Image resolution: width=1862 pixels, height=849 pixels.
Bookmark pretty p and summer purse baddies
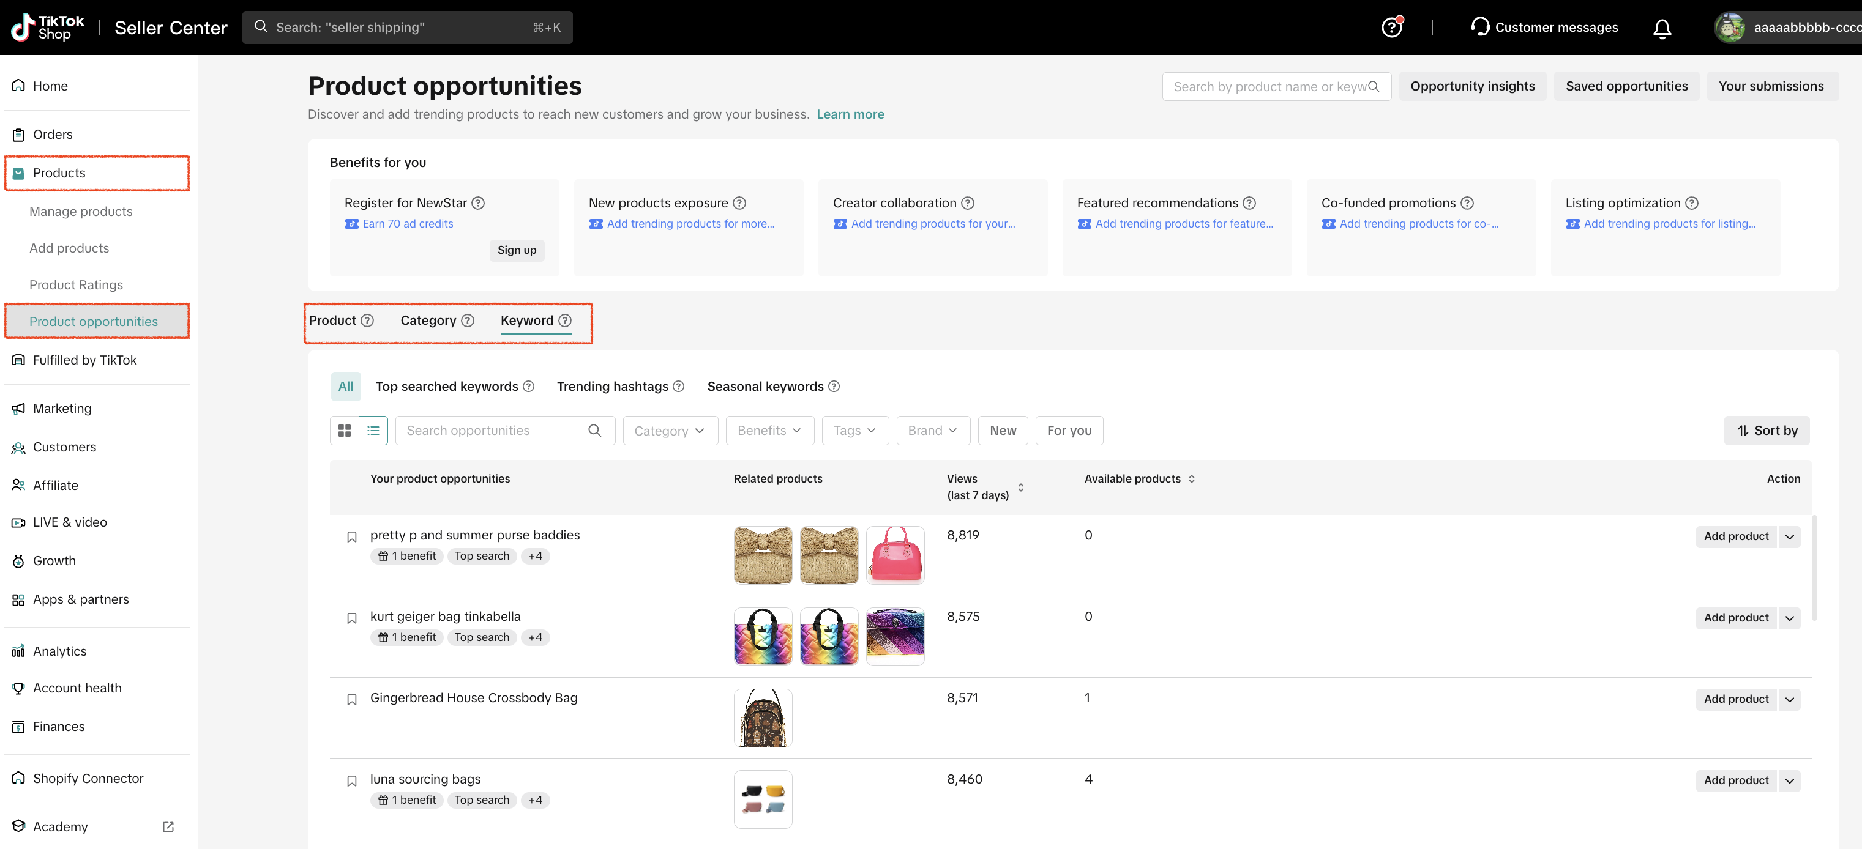352,537
